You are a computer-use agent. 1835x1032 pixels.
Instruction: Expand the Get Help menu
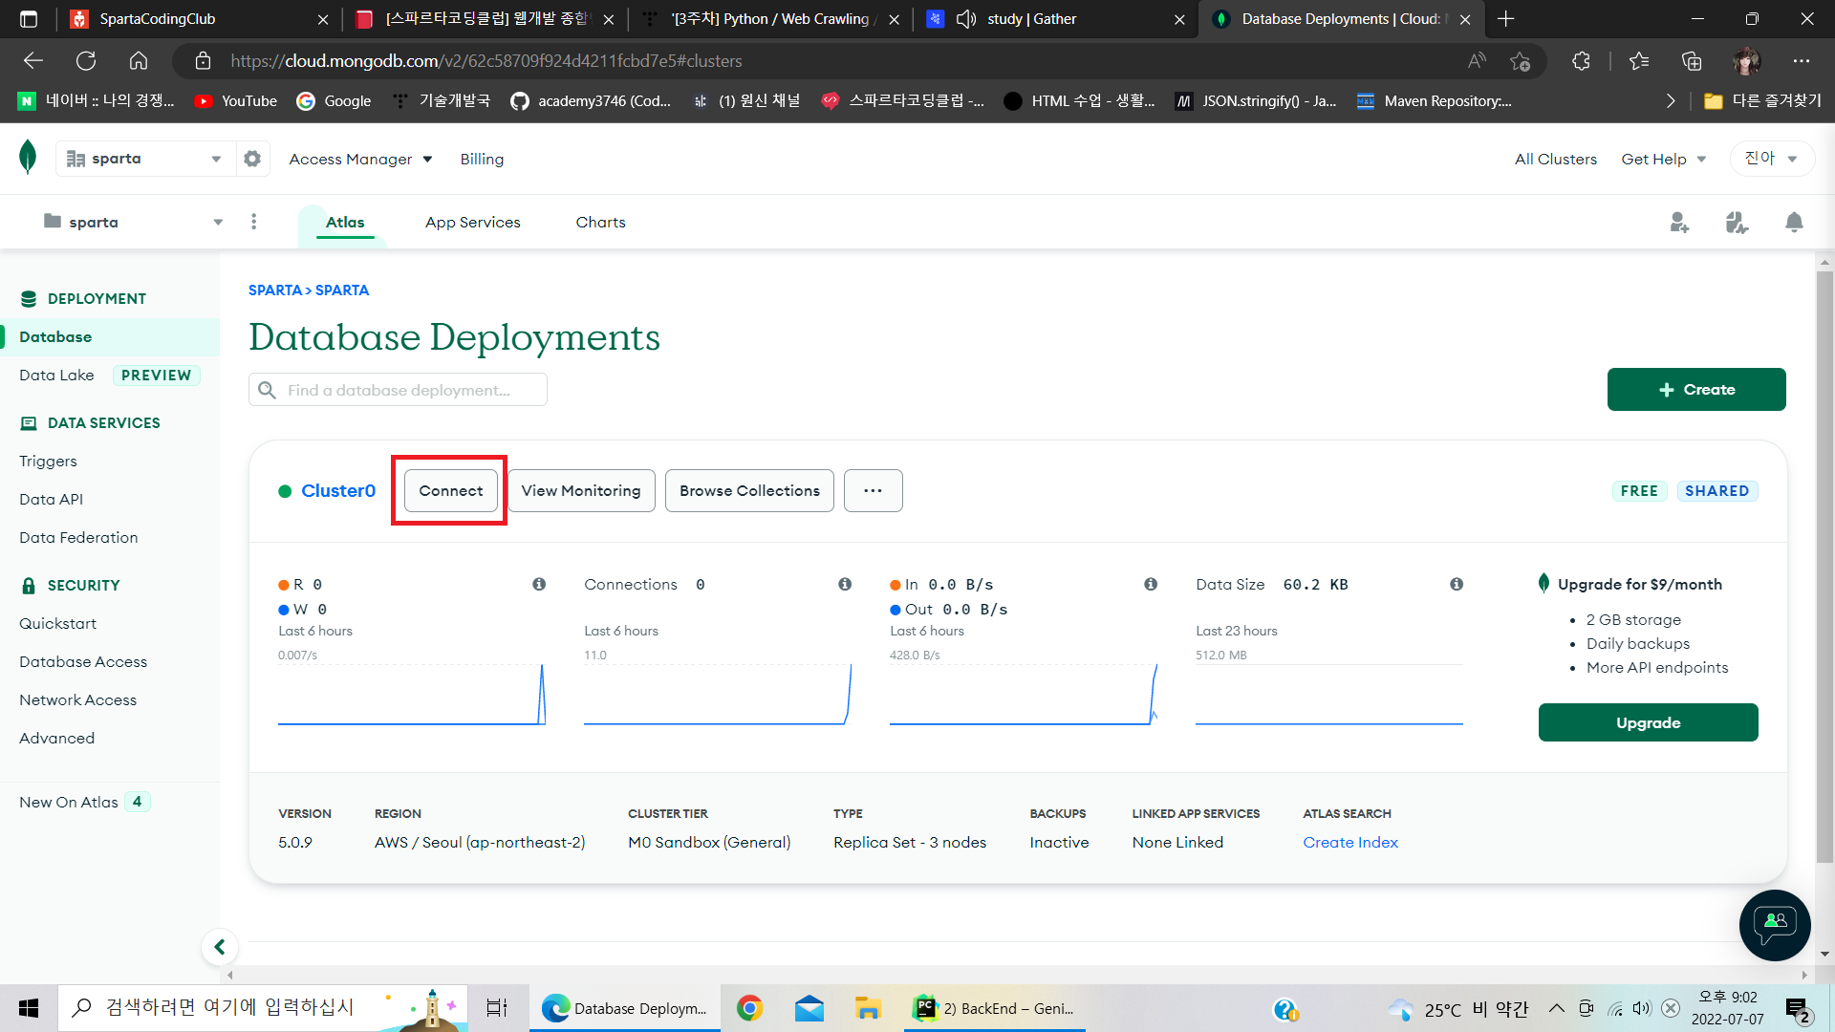coord(1663,159)
